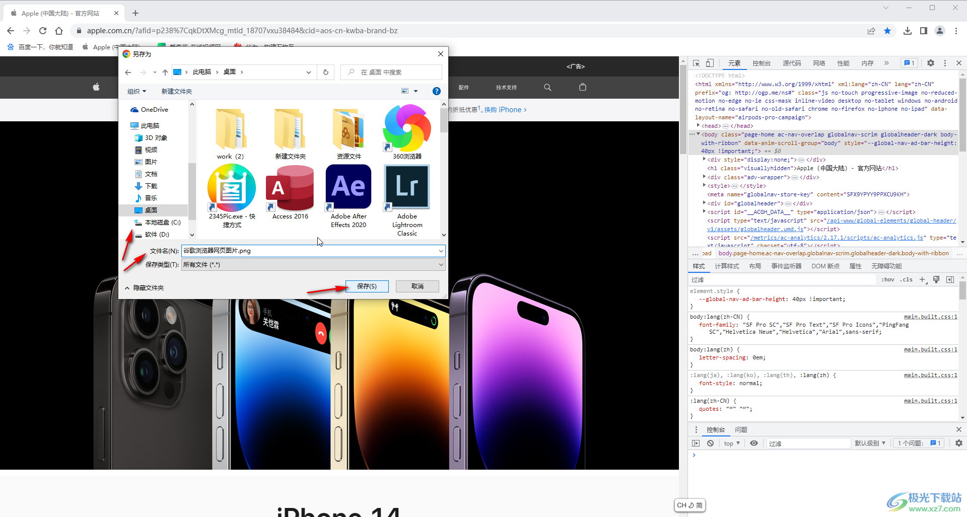Select the Adobe After Effects 2020 shortcut
Image resolution: width=967 pixels, height=517 pixels.
click(x=349, y=196)
